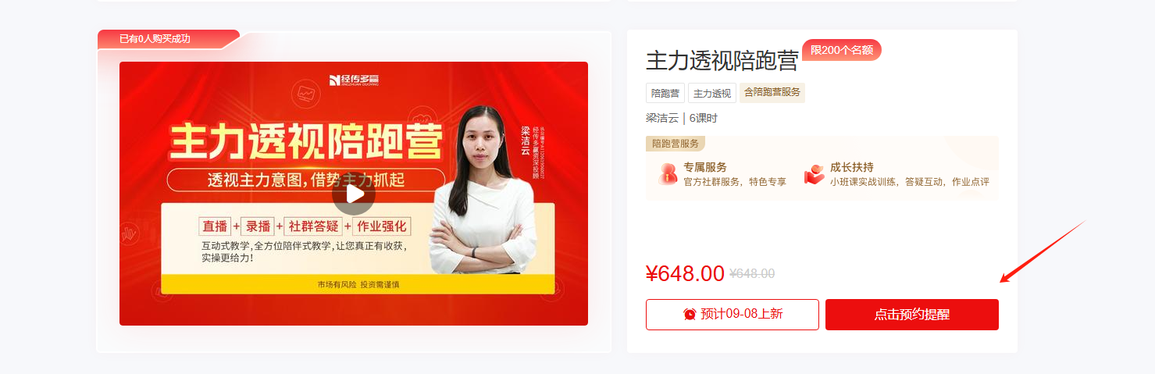Play the 主力透视陪跑营 course video
Screen dimensions: 1155x374
[x=354, y=193]
